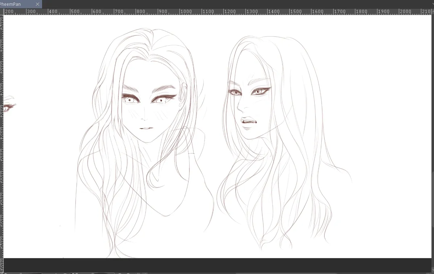Click the V-neckline point of left portrait

tap(166, 216)
